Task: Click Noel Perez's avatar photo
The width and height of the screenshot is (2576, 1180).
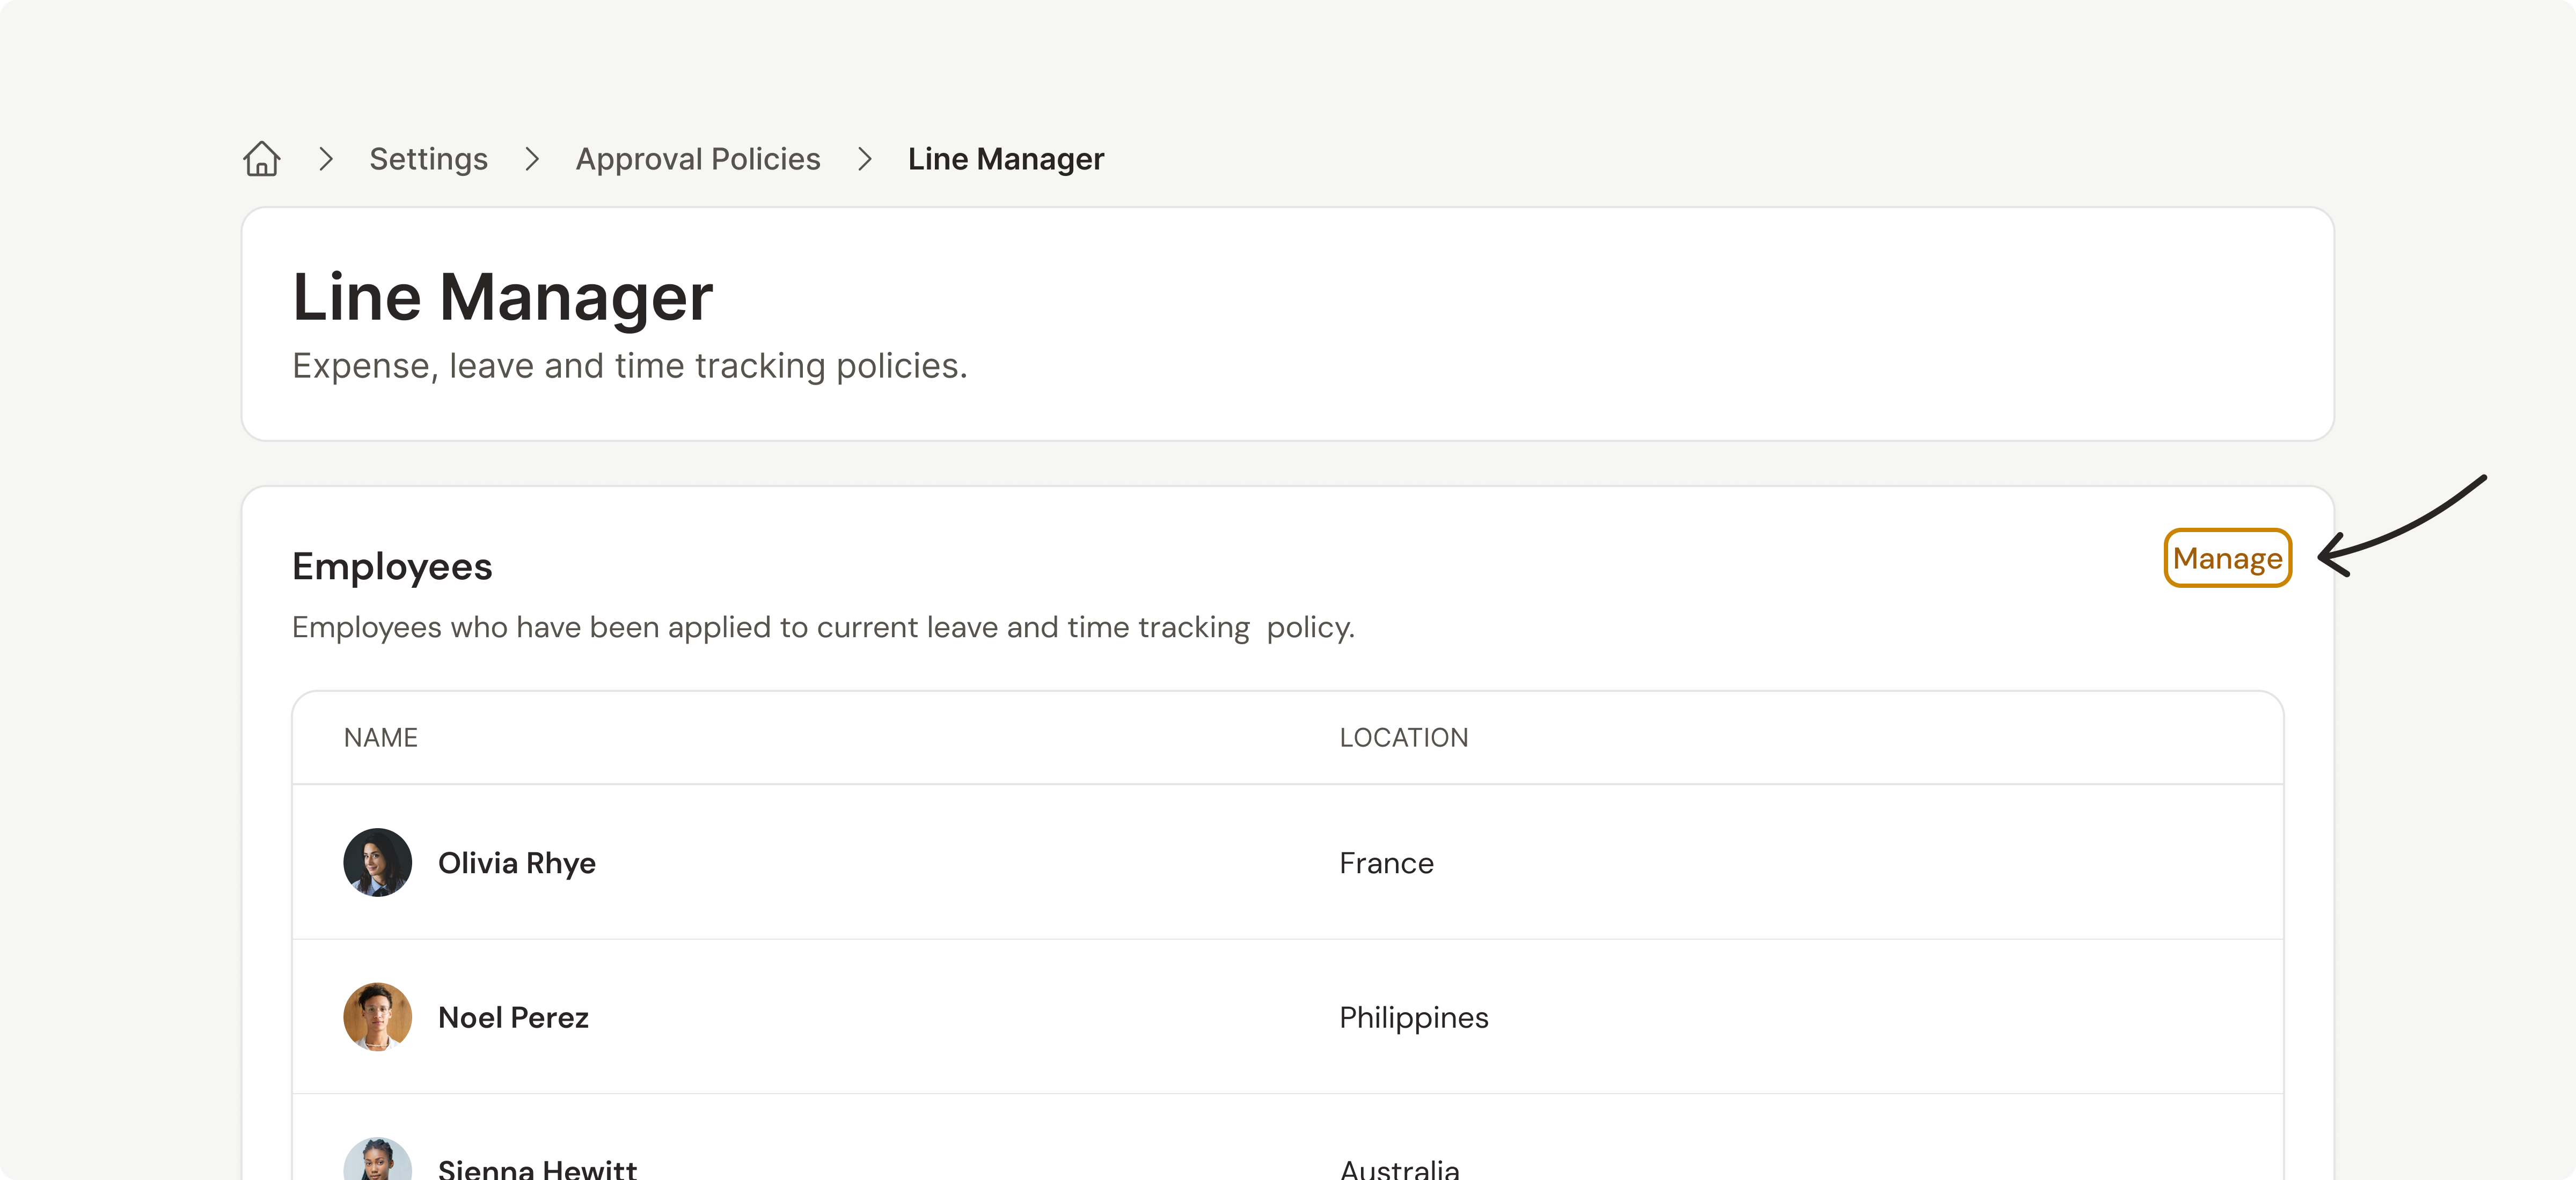Action: 377,1016
